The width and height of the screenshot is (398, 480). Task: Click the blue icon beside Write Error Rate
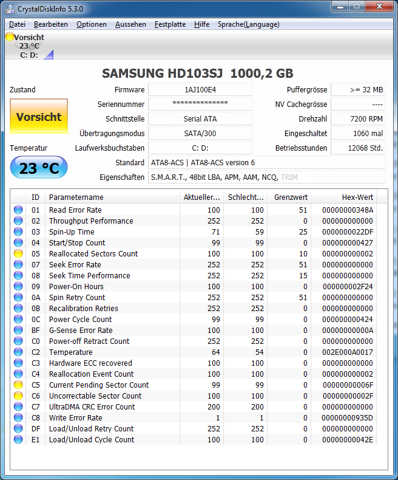point(18,417)
